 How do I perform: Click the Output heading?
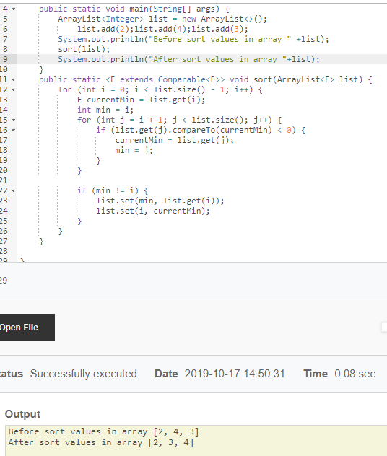pos(22,414)
